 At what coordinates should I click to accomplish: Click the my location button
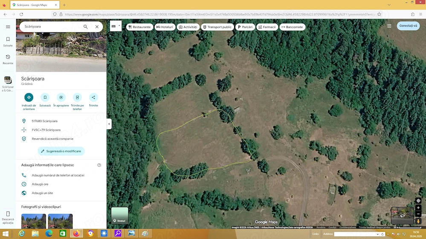pyautogui.click(x=418, y=201)
